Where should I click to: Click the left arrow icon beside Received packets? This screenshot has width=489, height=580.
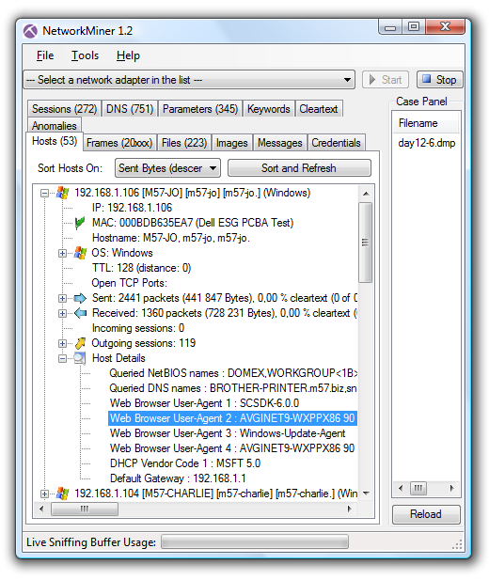click(x=80, y=313)
